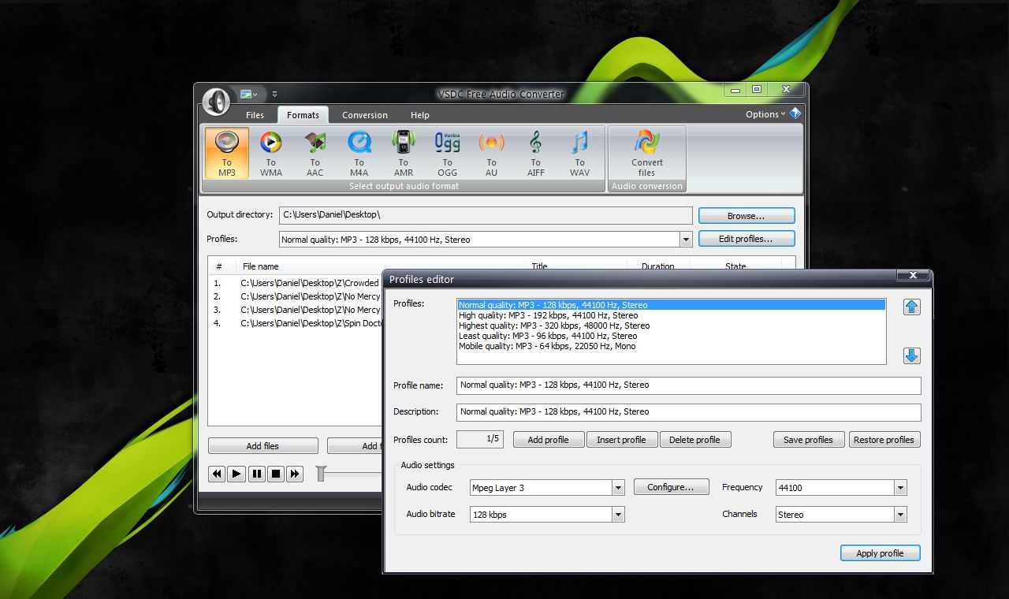Click the Delete profile button
This screenshot has width=1009, height=599.
(x=694, y=440)
